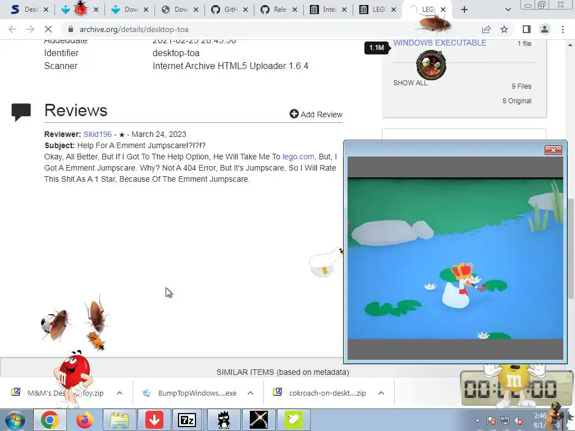Open the tab search dropdown
This screenshot has height=431, width=575.
point(508,10)
